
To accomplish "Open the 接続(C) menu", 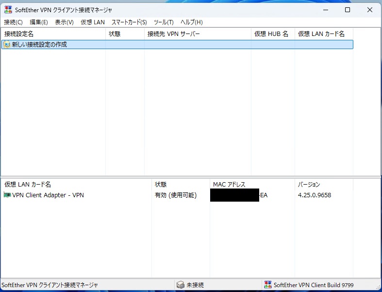I will (13, 22).
